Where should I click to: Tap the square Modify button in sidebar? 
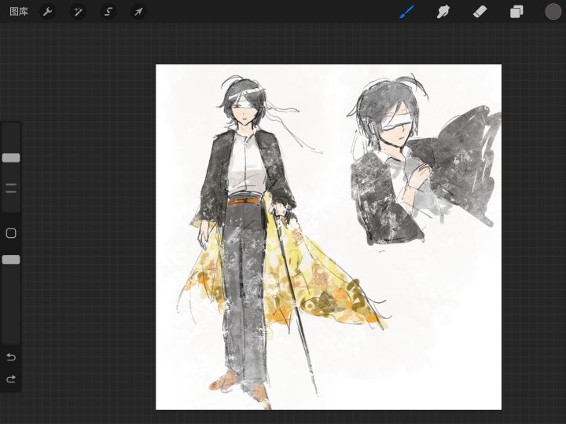(11, 233)
